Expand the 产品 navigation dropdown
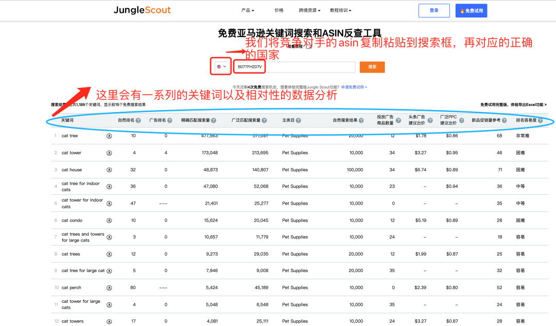556x326 pixels. tap(248, 10)
